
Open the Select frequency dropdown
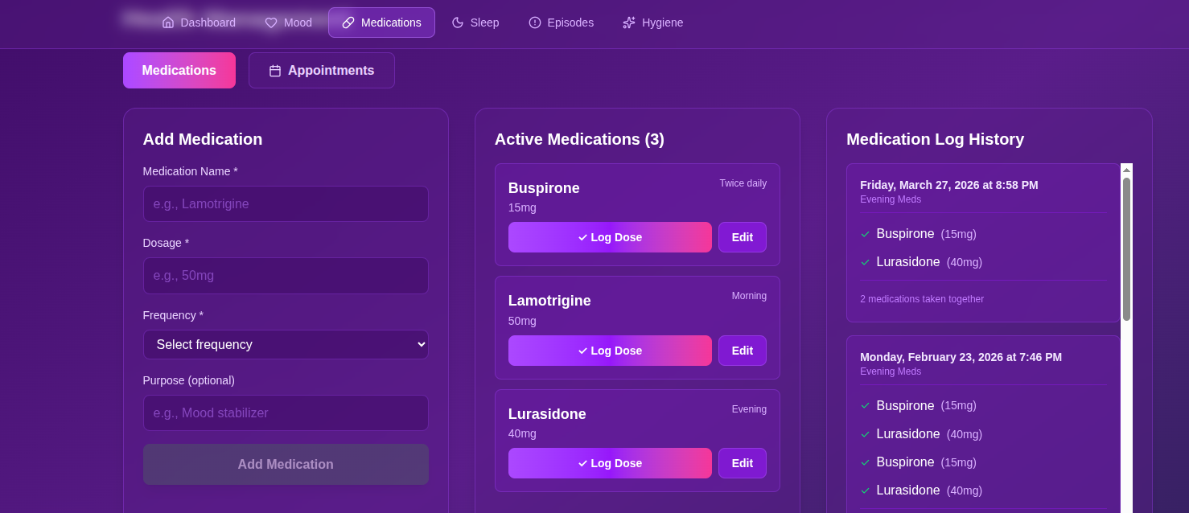(x=286, y=344)
